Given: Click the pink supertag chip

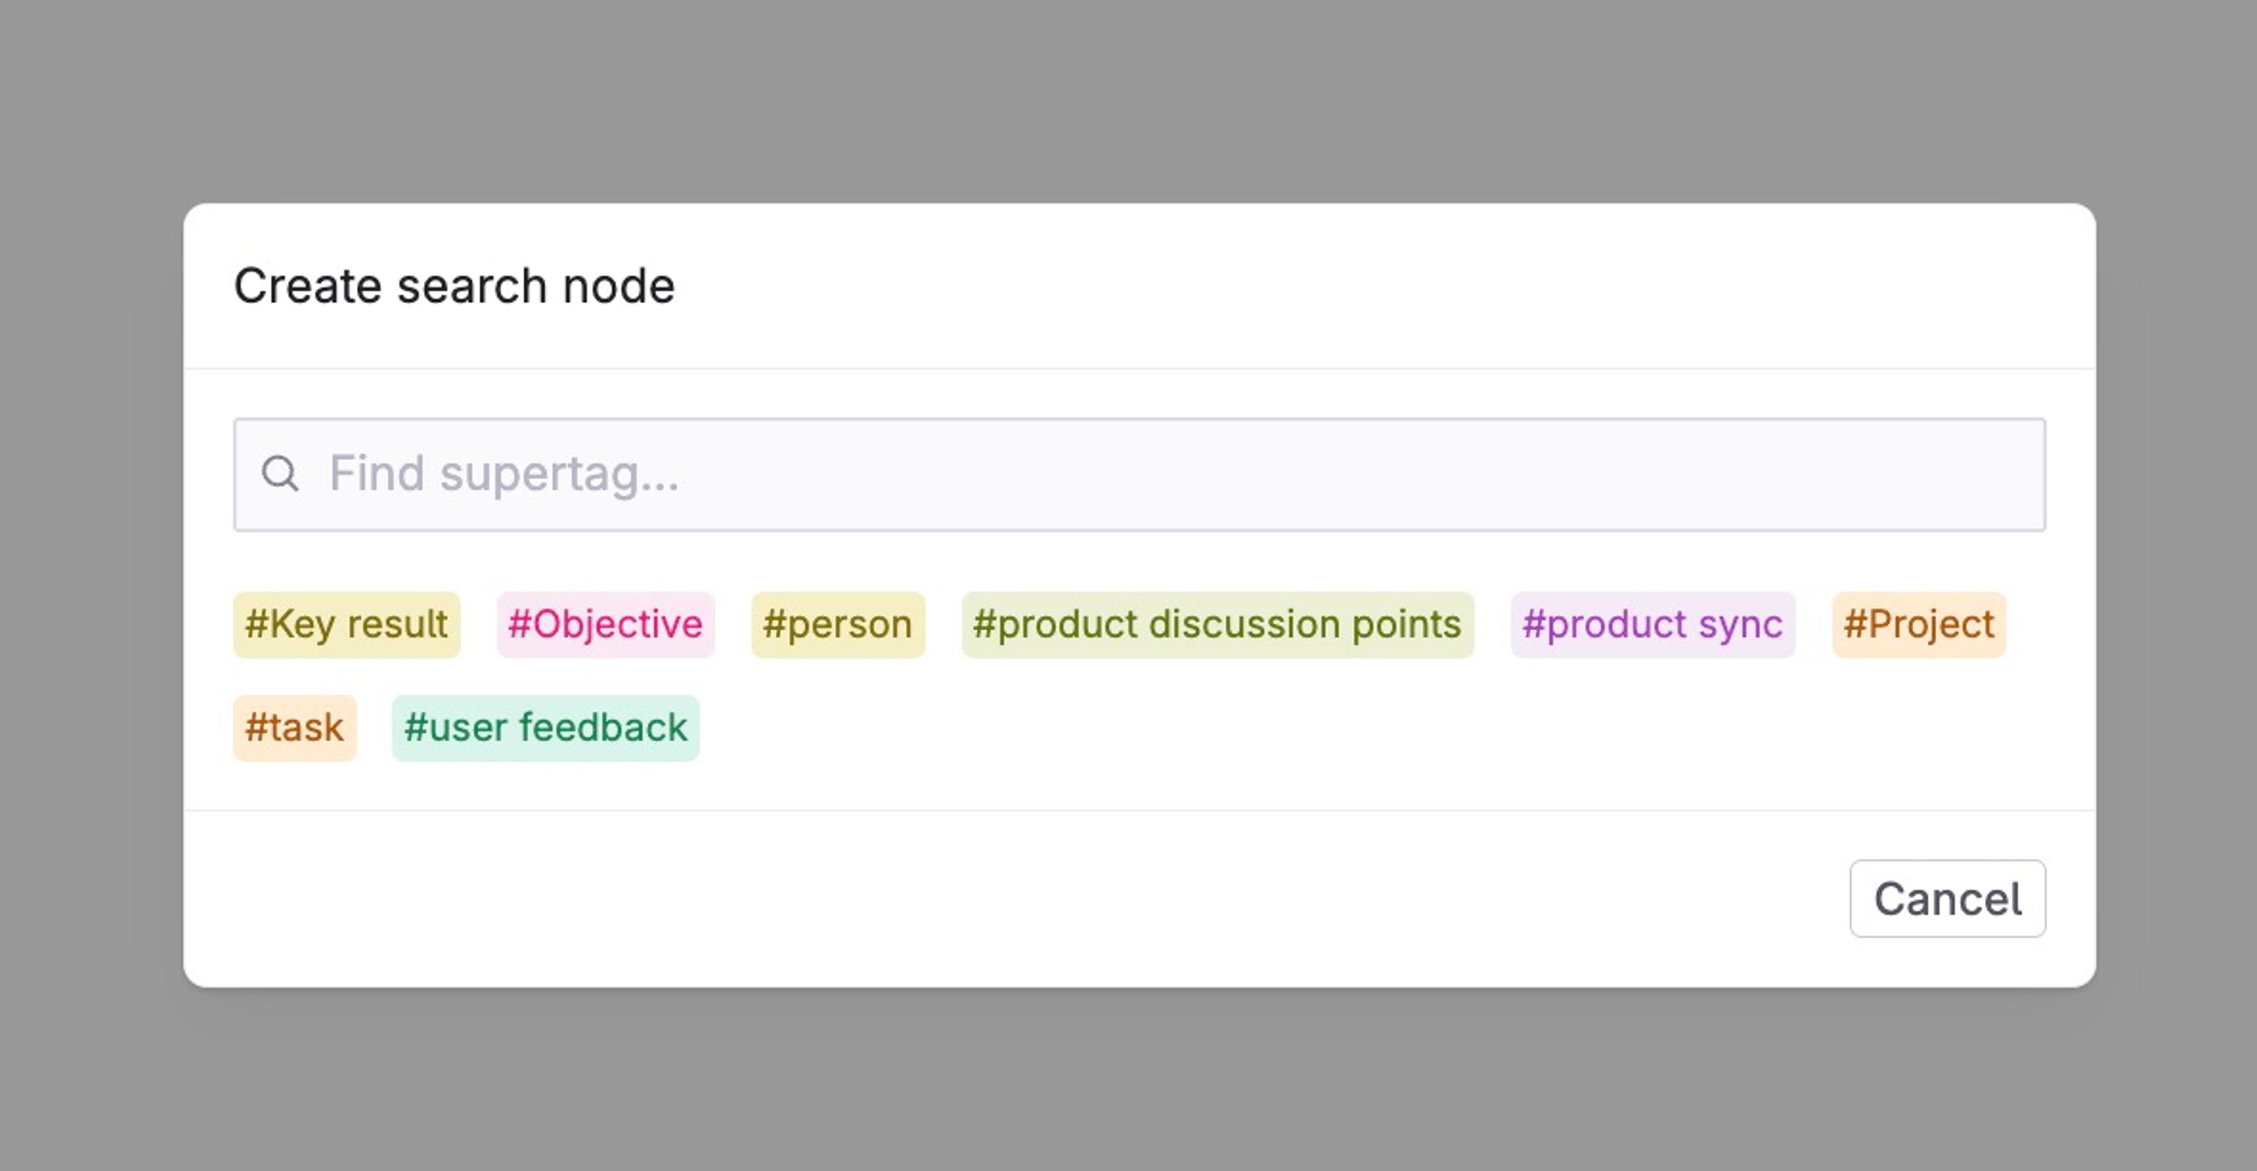Looking at the screenshot, I should click(605, 625).
